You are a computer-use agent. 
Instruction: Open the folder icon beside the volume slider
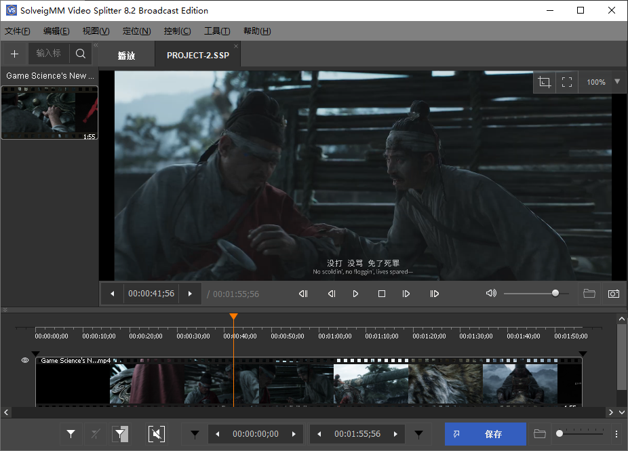[589, 294]
